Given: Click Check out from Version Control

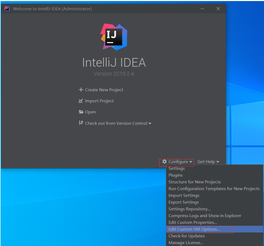Looking at the screenshot, I should (116, 123).
